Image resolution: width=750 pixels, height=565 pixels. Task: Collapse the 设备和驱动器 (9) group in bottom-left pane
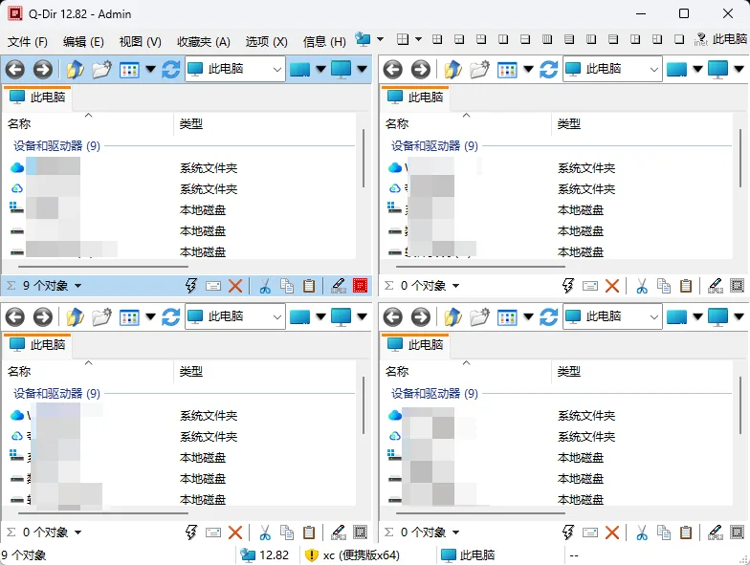[x=56, y=394]
